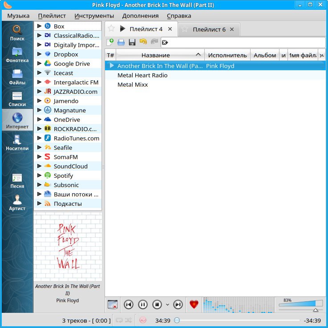Open the Артист artist info panel

click(17, 203)
